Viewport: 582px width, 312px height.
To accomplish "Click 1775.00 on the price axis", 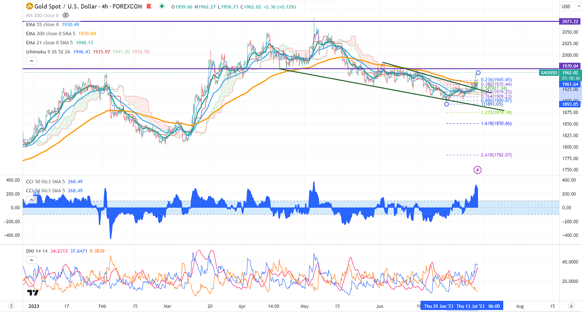I will pyautogui.click(x=570, y=158).
